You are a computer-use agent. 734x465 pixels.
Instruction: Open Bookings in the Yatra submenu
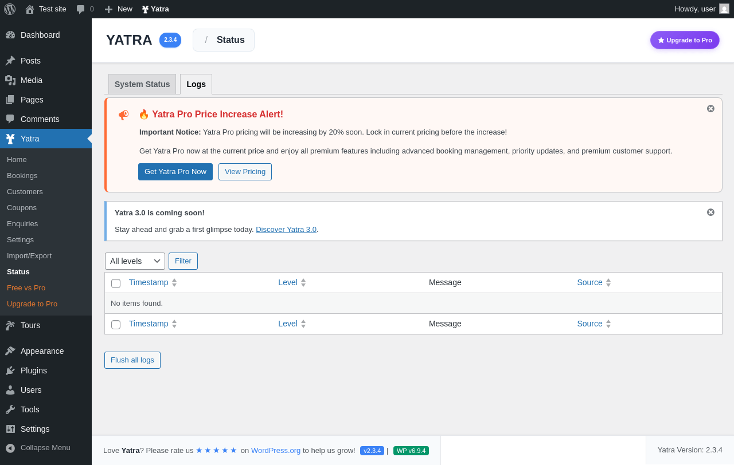point(22,175)
